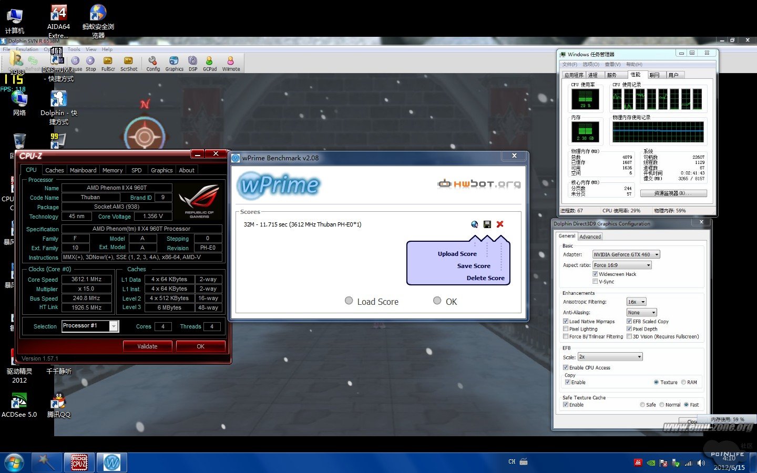757x473 pixels.
Task: Select the OK radio option in wPrime
Action: [437, 301]
